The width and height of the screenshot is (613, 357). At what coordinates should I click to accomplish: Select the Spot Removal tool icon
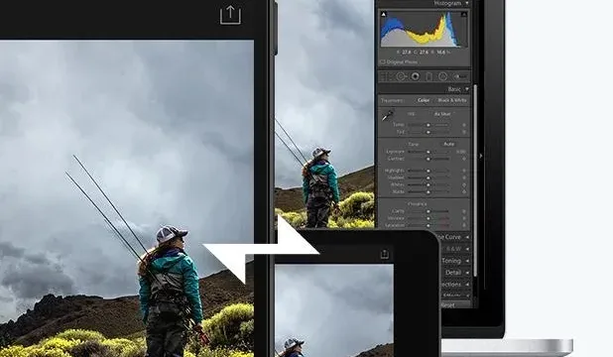402,76
